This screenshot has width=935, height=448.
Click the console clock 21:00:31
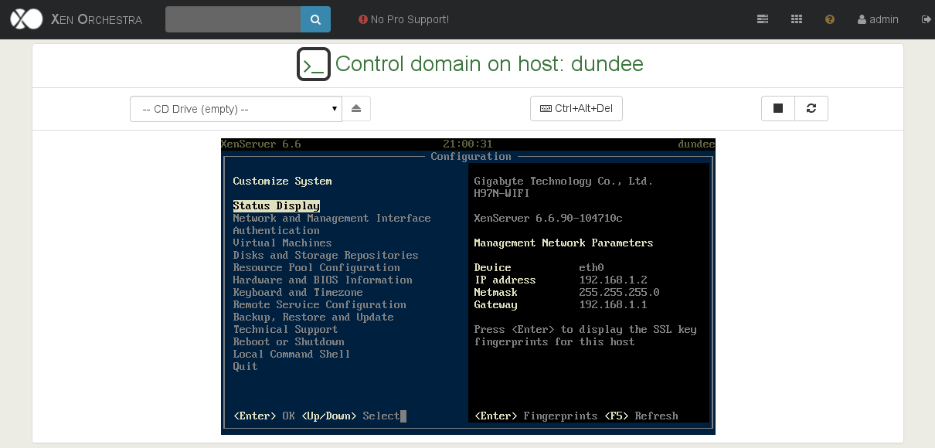pyautogui.click(x=468, y=144)
